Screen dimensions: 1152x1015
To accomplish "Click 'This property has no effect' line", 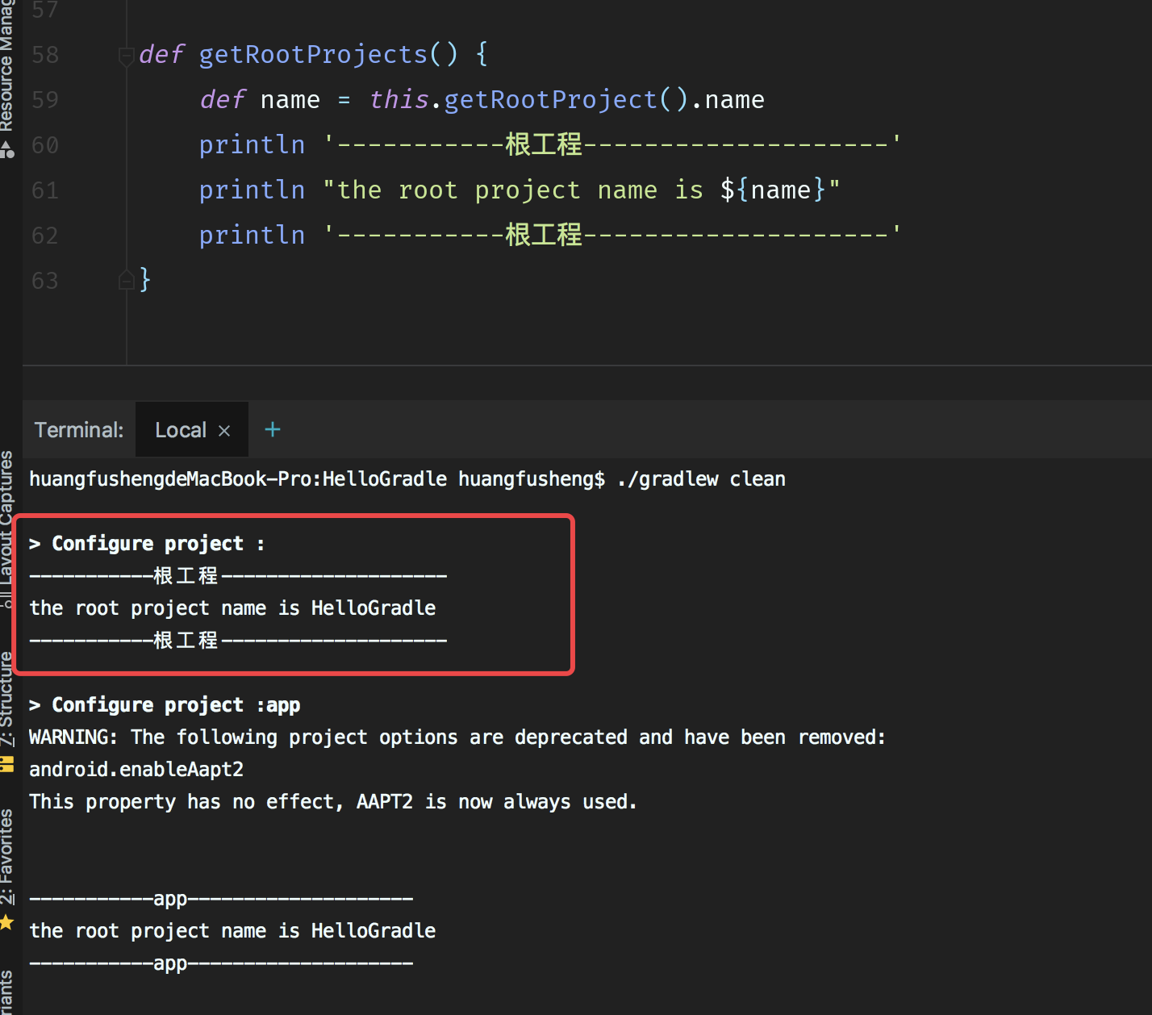I will (333, 802).
